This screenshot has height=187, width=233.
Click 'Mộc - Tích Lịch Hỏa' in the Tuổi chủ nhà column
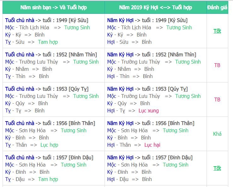tap(27, 28)
